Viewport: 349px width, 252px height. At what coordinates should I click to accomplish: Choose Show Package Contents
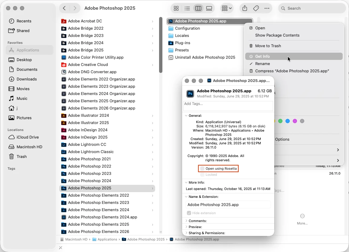click(x=294, y=35)
